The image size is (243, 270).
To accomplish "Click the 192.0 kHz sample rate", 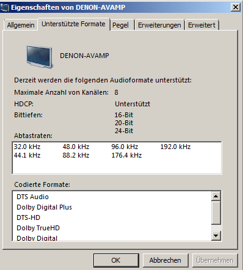I will point(175,147).
